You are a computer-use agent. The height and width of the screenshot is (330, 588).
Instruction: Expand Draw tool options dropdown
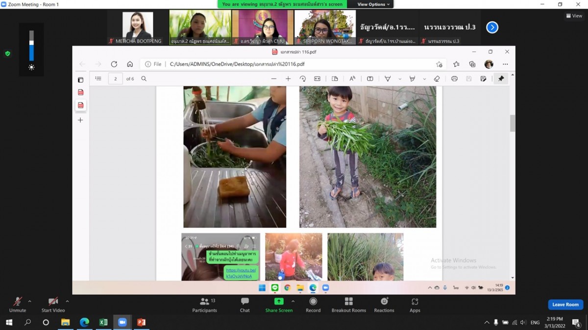[400, 79]
